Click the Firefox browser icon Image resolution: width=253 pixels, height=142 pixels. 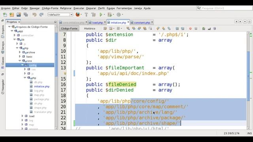tap(78, 15)
